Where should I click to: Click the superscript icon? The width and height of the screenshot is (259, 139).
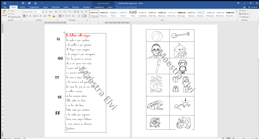[41, 16]
